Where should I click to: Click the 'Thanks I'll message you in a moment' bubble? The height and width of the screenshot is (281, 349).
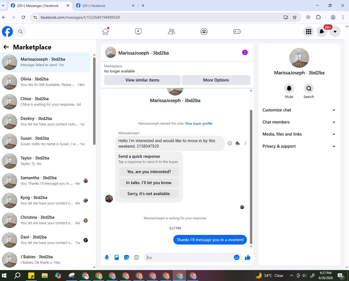[x=210, y=240]
